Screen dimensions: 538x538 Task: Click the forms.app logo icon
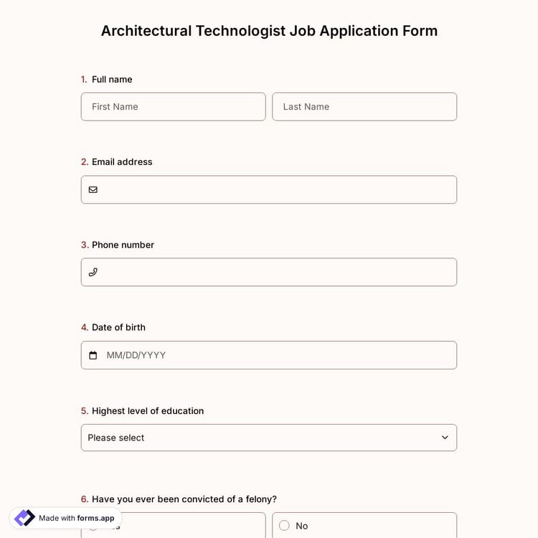pyautogui.click(x=24, y=518)
